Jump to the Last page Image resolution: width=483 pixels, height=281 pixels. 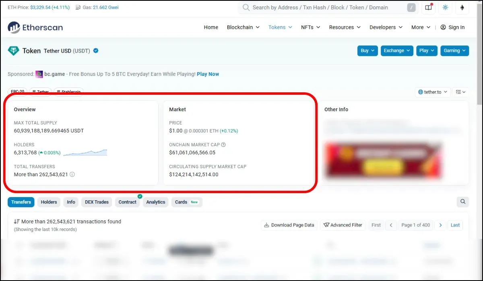(x=455, y=225)
